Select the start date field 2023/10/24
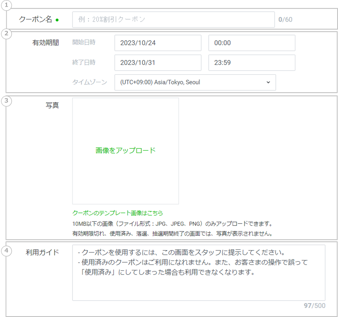The width and height of the screenshot is (338, 317). coord(158,43)
